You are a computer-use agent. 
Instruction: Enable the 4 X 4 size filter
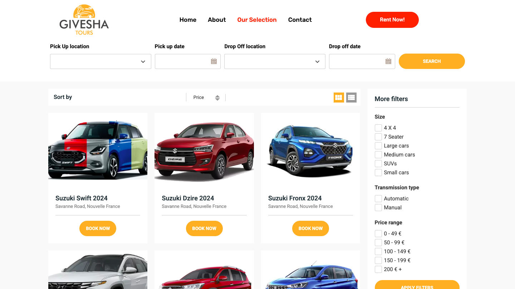378,128
